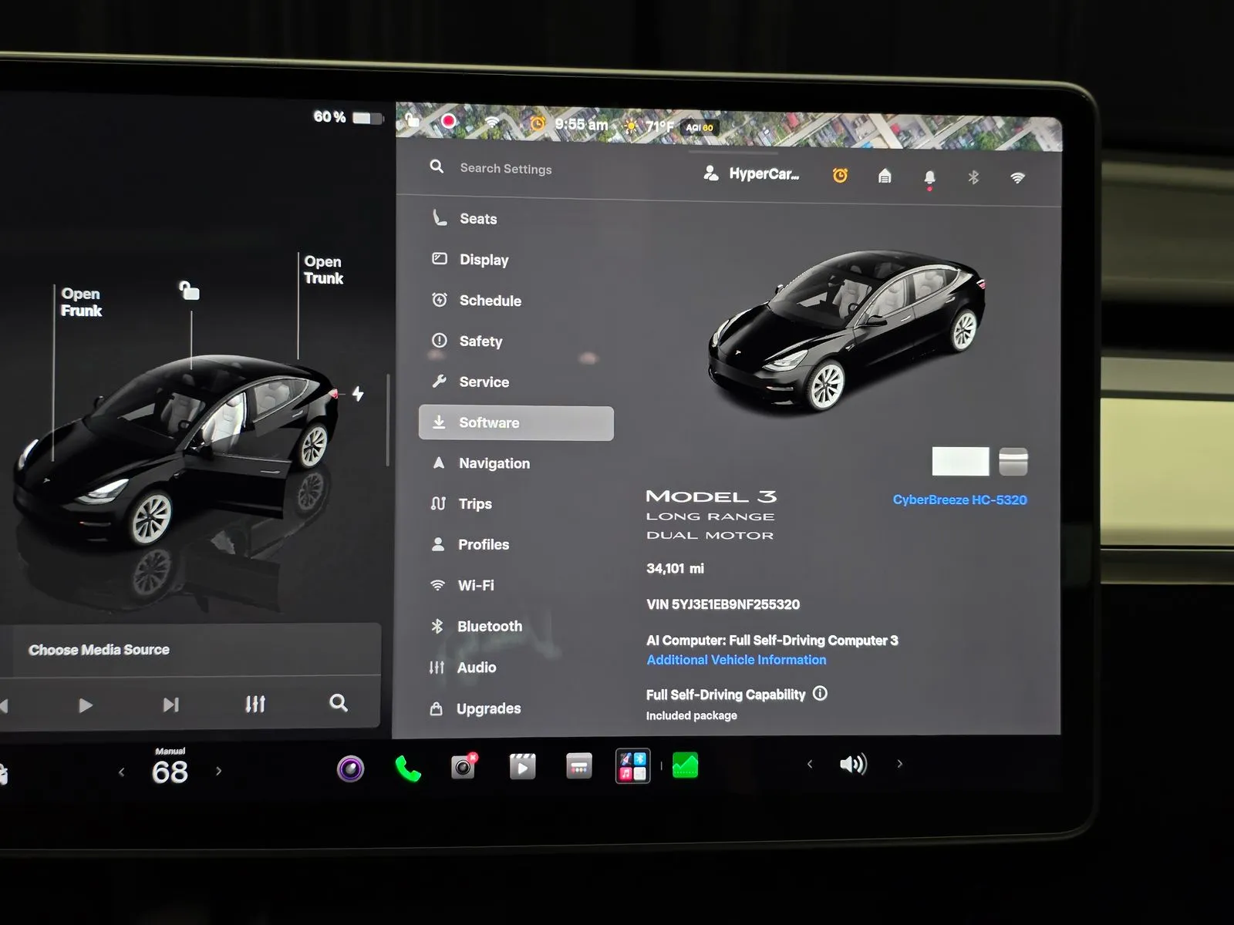The image size is (1234, 925).
Task: Tap Open Frunk on the car view
Action: tap(81, 301)
